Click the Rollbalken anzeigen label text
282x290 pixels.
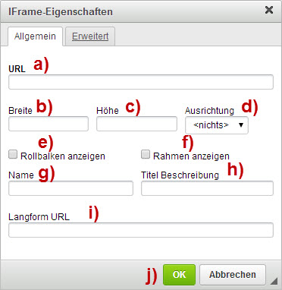coord(63,156)
